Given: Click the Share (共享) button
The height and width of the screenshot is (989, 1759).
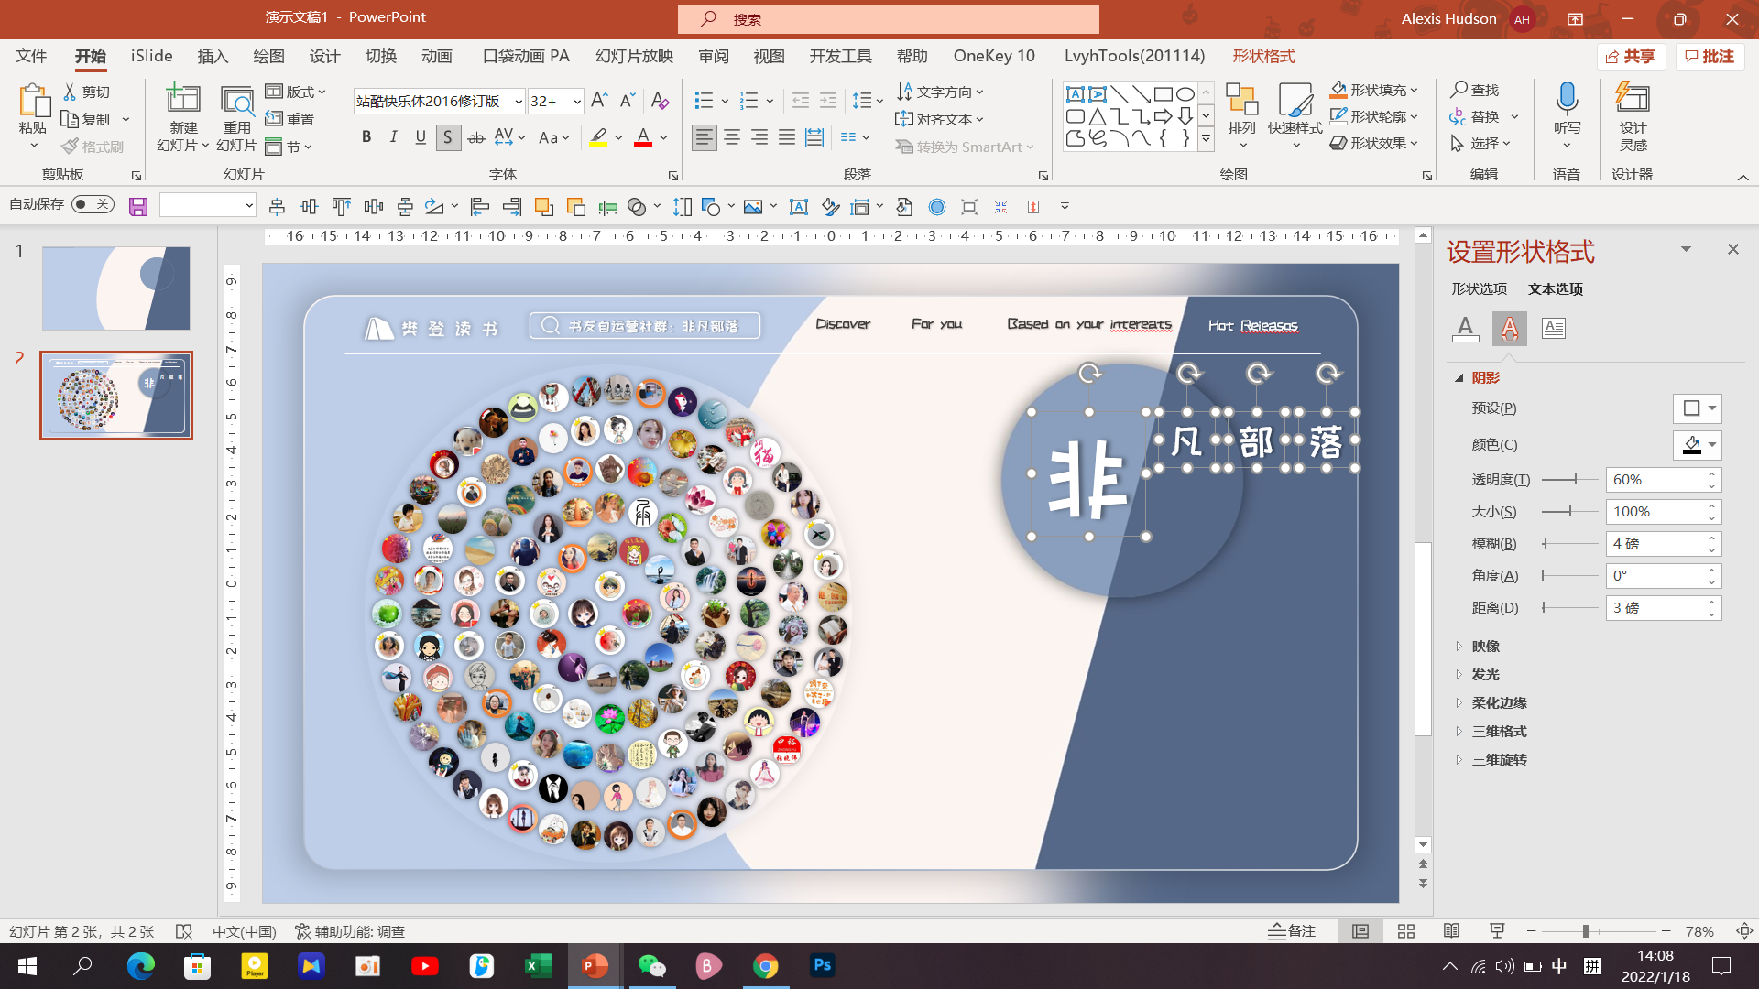Looking at the screenshot, I should coord(1632,56).
